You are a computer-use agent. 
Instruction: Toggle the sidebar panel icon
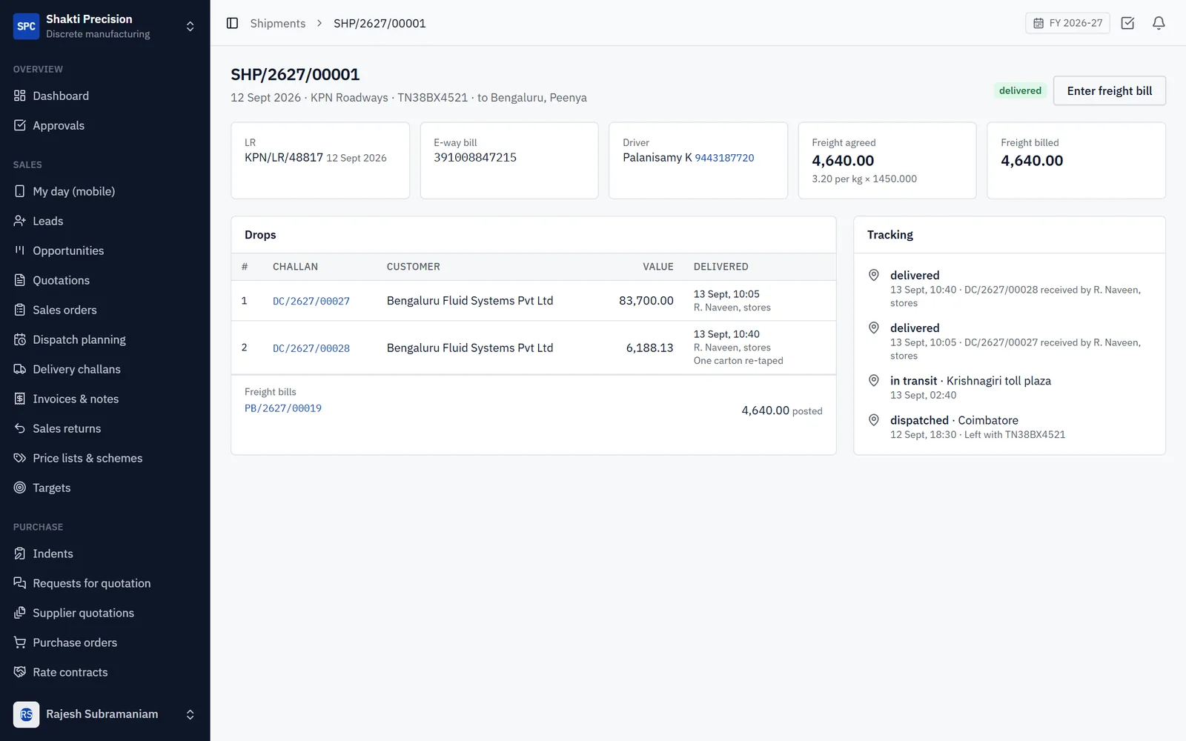[x=232, y=23]
